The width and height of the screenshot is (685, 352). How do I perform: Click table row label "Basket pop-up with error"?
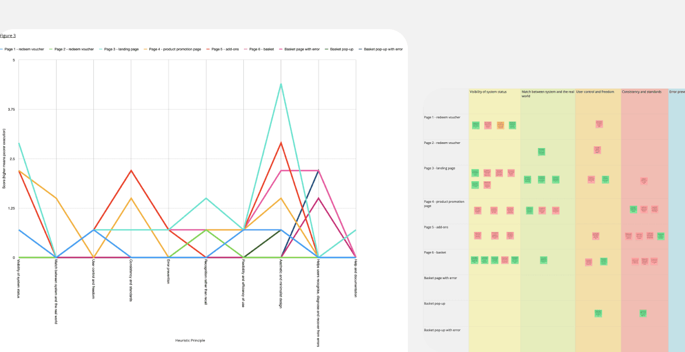tap(442, 330)
